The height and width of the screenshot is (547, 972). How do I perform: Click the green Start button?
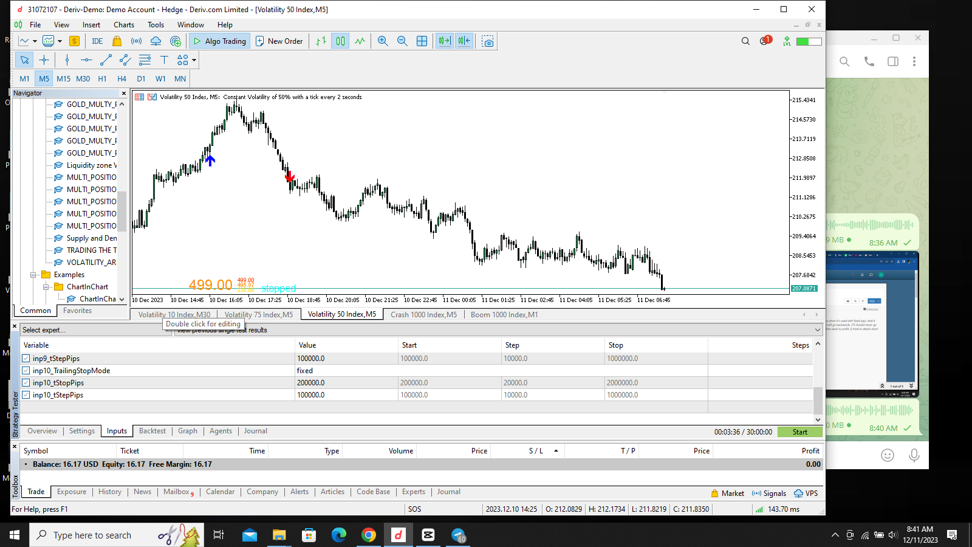[800, 432]
